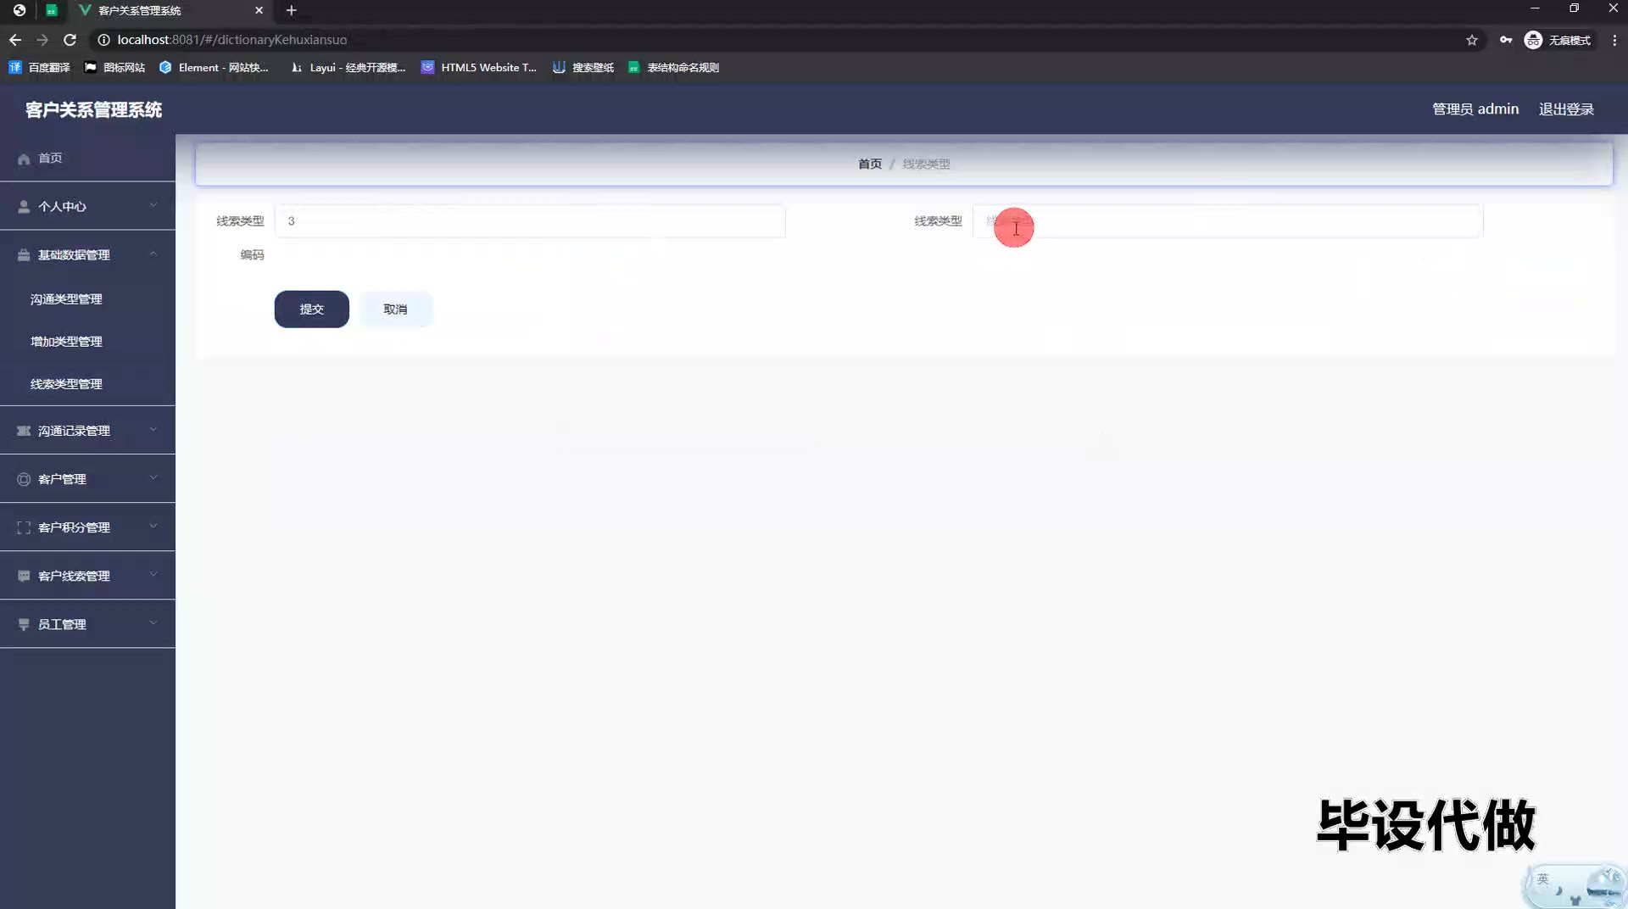Click the 客户关系管理系统 header title
The image size is (1628, 909).
[93, 109]
